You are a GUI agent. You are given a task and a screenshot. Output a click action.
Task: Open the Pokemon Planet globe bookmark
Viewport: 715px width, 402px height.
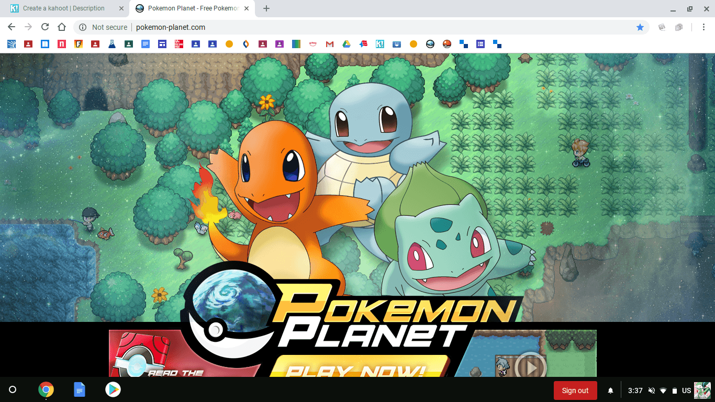click(430, 44)
